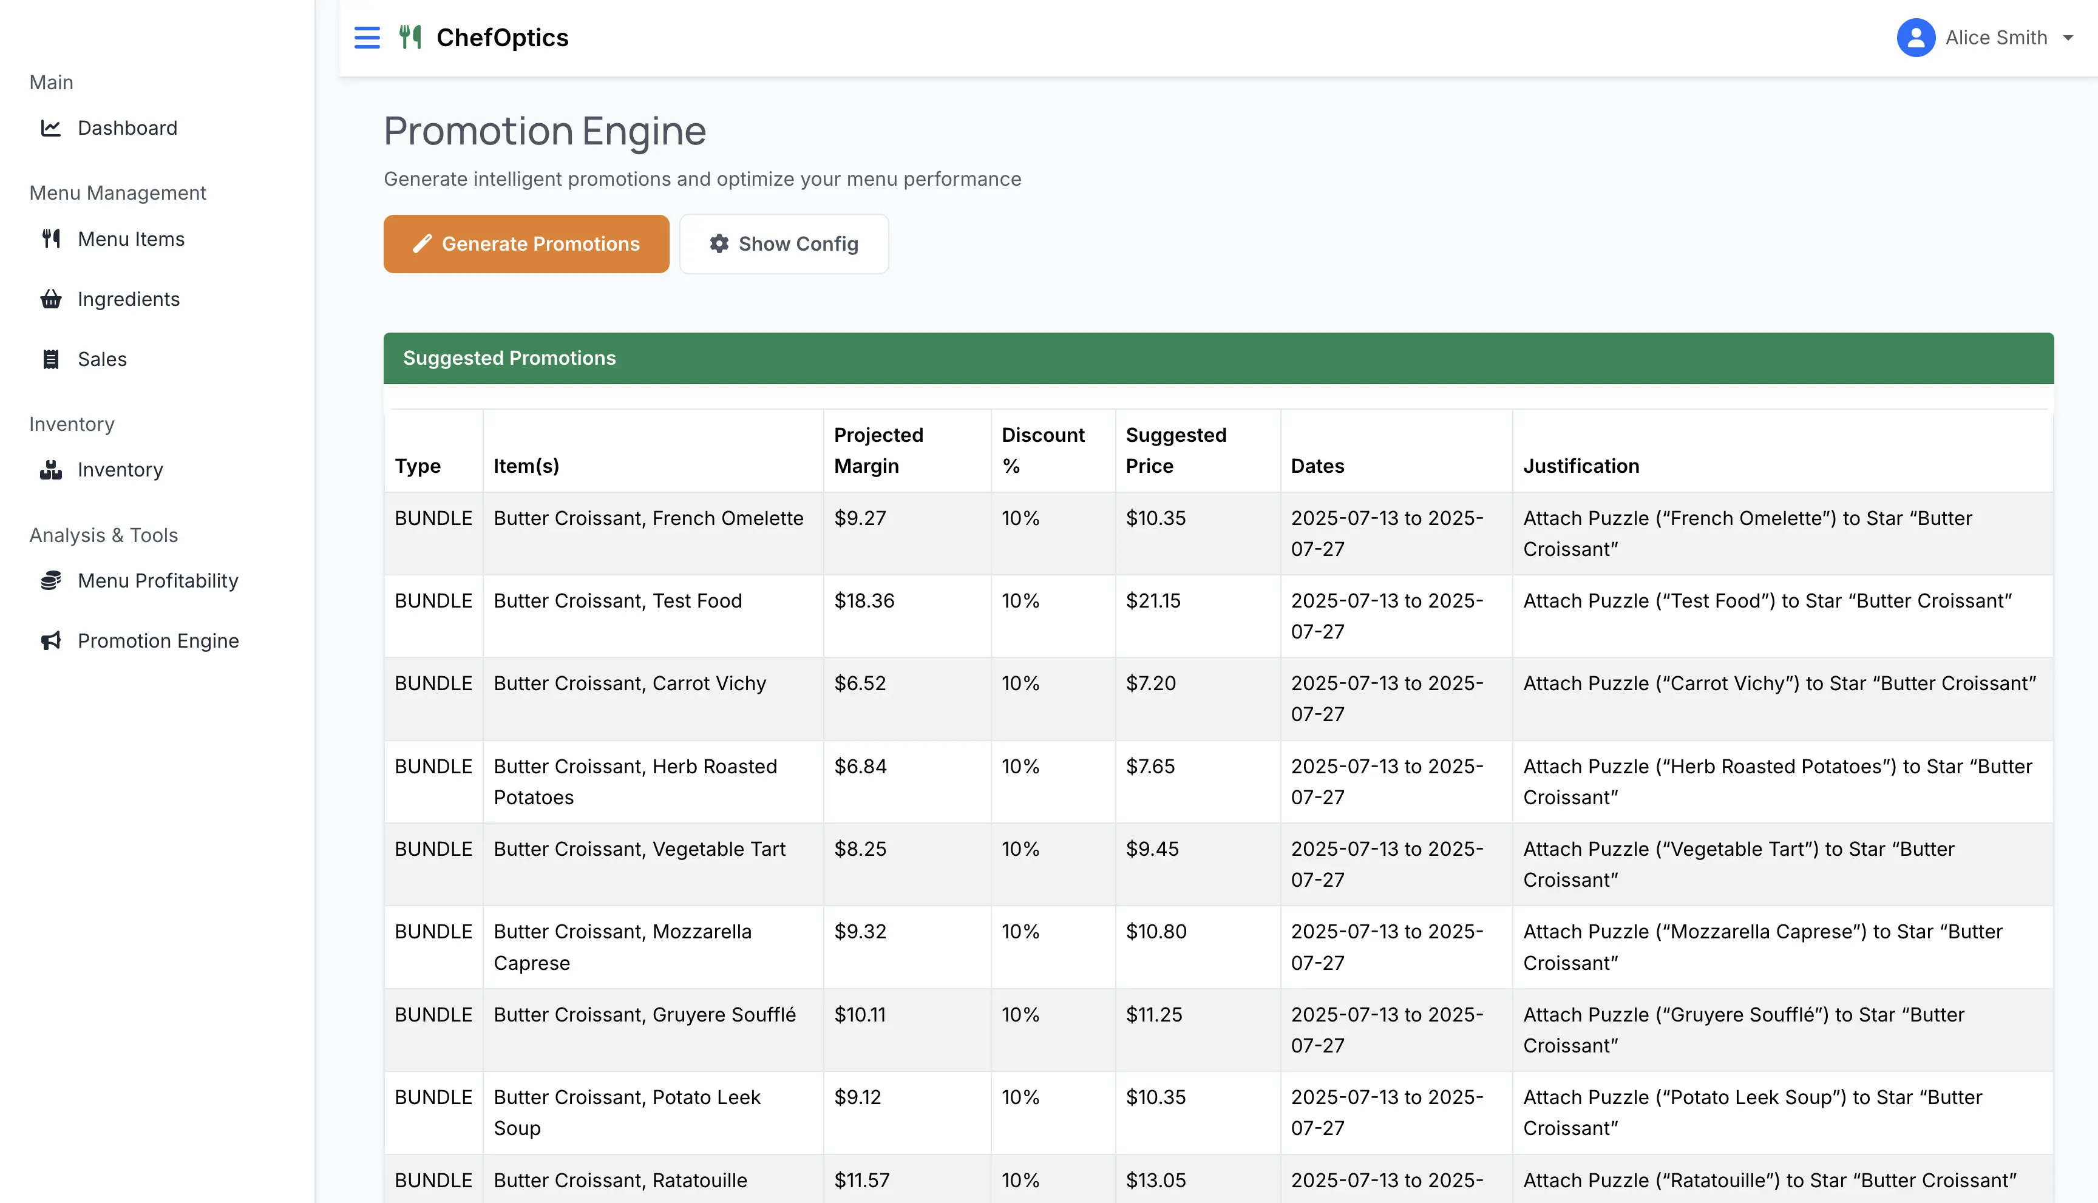The height and width of the screenshot is (1203, 2098).
Task: Toggle the hamburger sidebar menu icon
Action: [367, 38]
